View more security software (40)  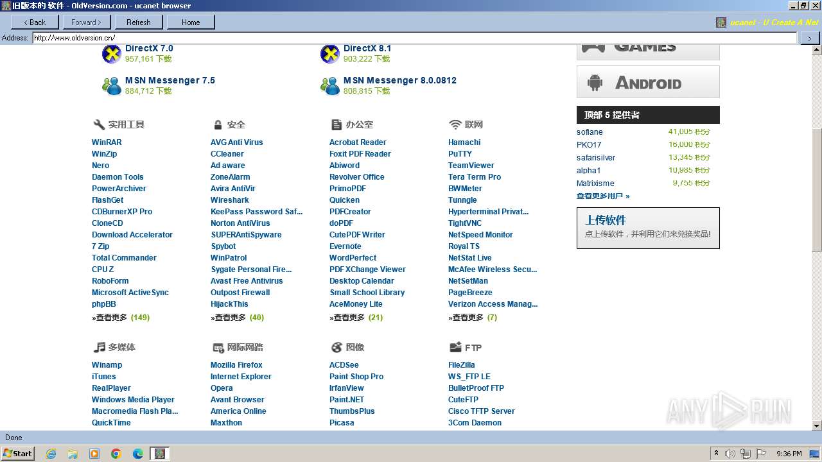coord(238,318)
